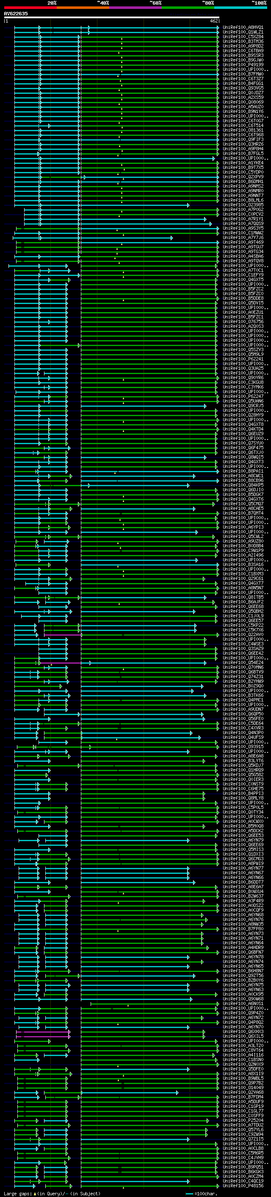Screen dimensions: 271x1197
Task: Select hit UniRef100_O76756
Action: 243,321
